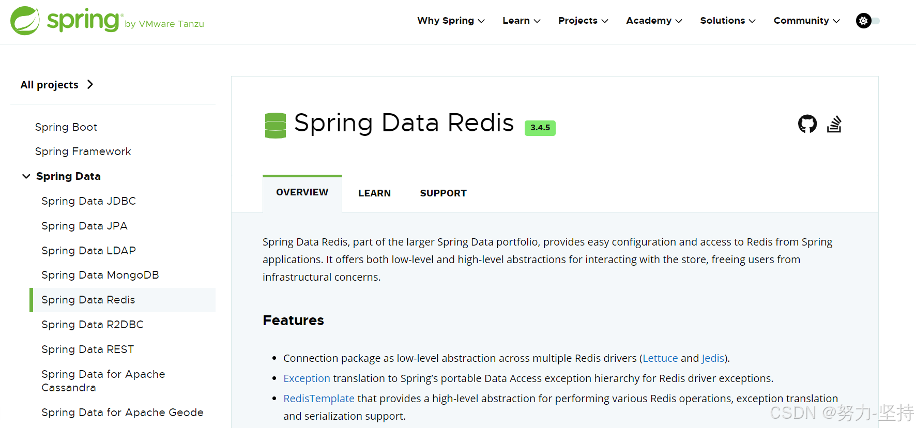The width and height of the screenshot is (916, 428).
Task: Select Spring Data MongoDB in the sidebar
Action: 100,274
